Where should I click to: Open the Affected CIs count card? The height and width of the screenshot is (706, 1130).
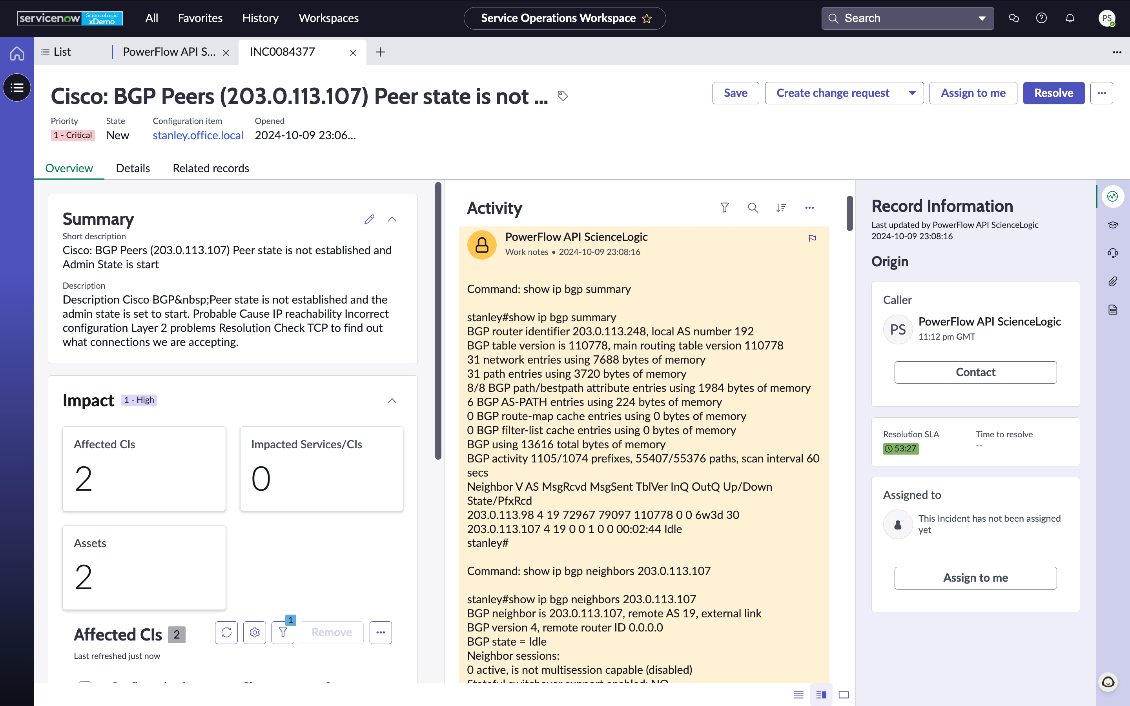[144, 468]
